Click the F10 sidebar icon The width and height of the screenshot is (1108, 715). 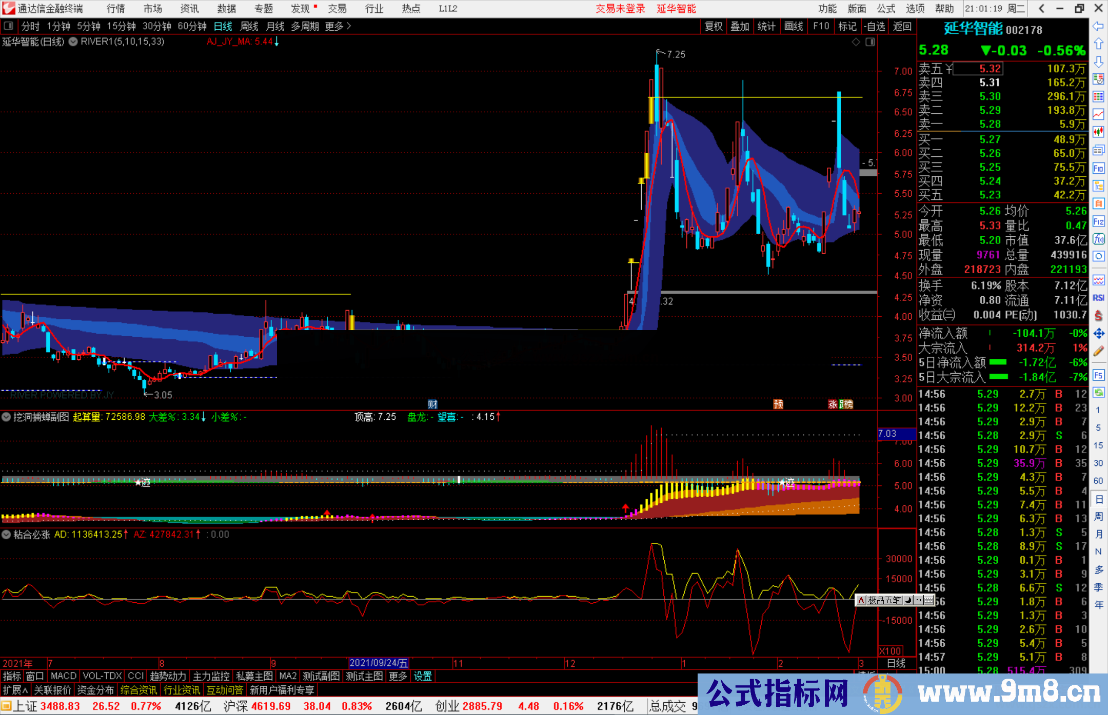1098,168
